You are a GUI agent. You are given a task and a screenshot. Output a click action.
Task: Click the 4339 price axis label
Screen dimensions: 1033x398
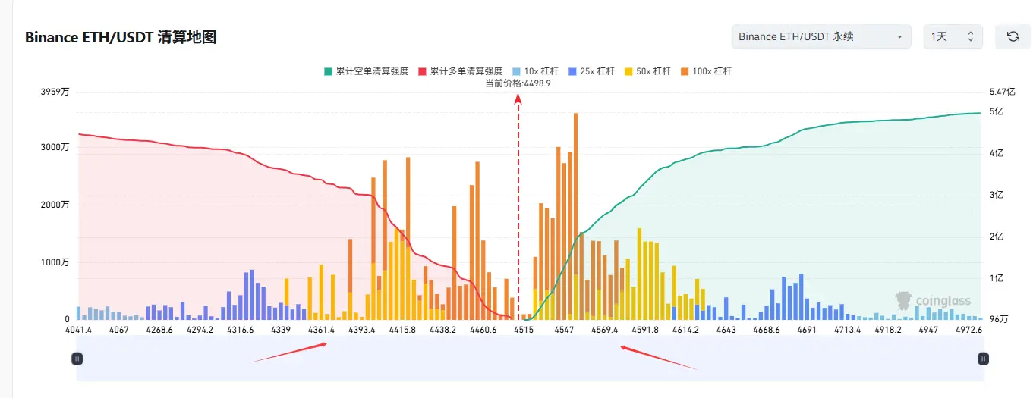(281, 330)
